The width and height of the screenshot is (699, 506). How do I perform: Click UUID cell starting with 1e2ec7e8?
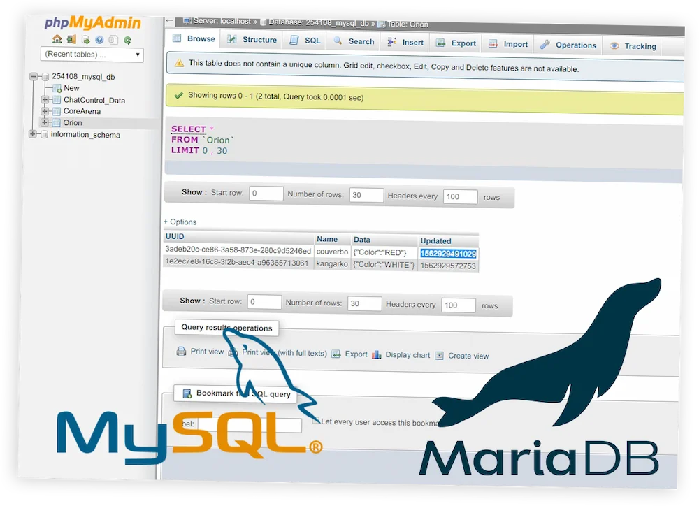[x=237, y=262]
